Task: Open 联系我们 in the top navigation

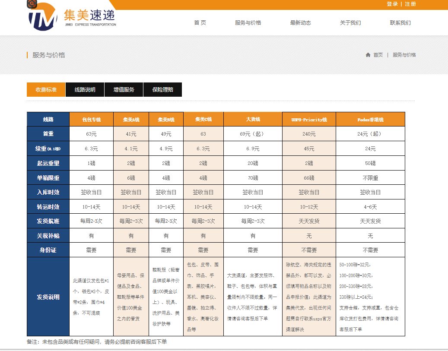Action: [399, 23]
